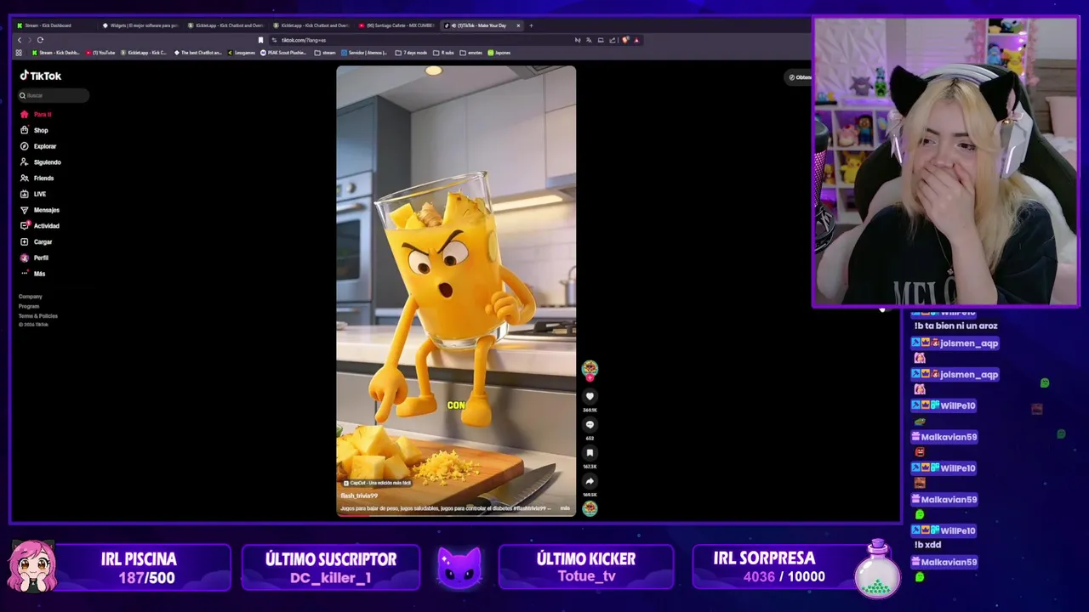
Task: Click the Obtener app button
Action: point(800,77)
